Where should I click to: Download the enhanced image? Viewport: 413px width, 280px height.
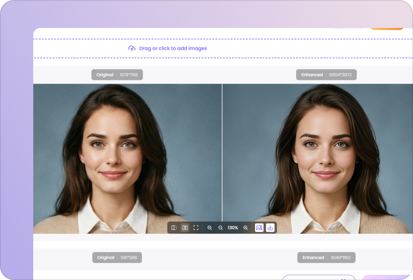270,227
